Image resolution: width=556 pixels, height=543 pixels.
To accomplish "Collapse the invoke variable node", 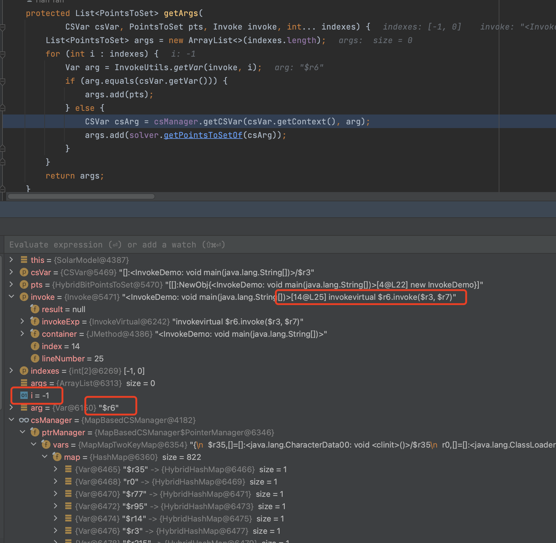I will (11, 296).
